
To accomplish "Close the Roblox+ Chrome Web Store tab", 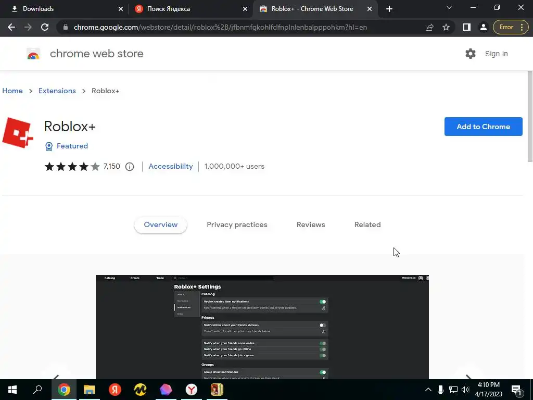I will tap(370, 9).
